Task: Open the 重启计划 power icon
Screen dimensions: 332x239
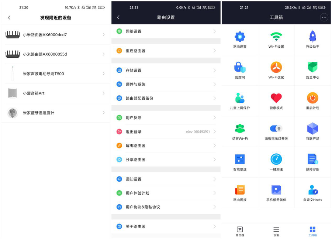Action: (x=312, y=99)
